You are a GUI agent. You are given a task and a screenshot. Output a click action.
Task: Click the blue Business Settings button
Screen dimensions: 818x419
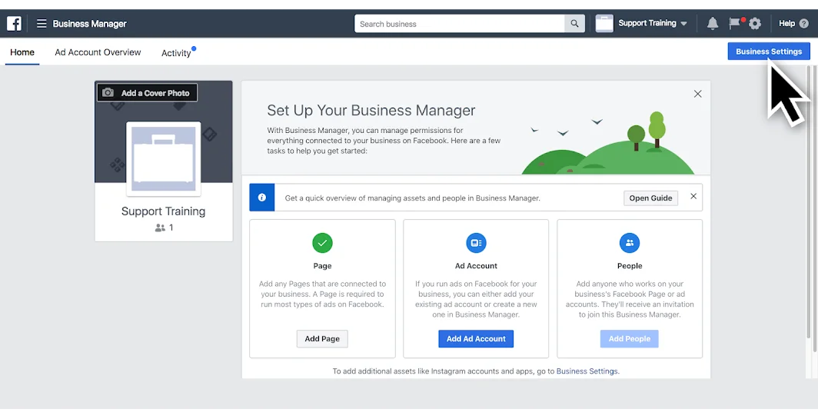(769, 52)
